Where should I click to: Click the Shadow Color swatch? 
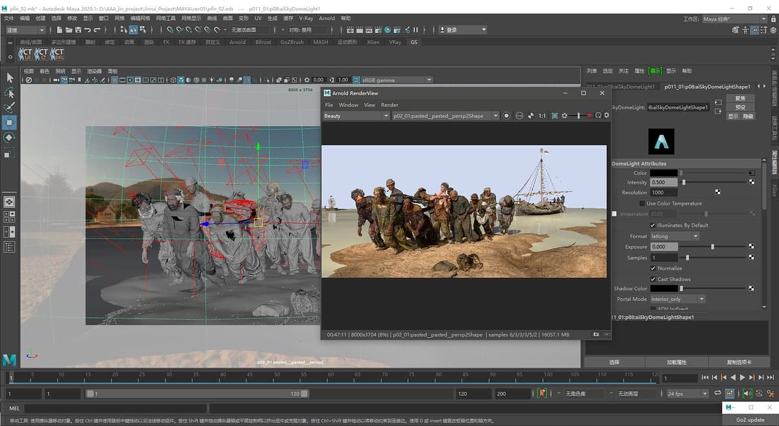point(664,289)
